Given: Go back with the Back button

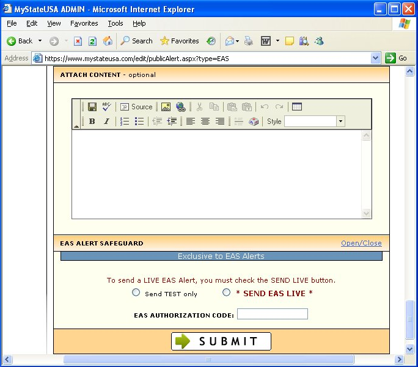Looking at the screenshot, I should click(20, 41).
